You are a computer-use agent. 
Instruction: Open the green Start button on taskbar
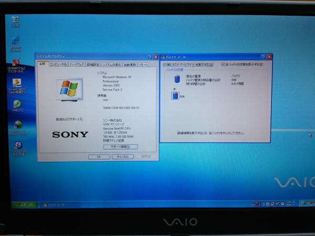[x=24, y=205]
